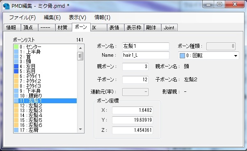This screenshot has width=247, height=151.
Task: Select bone 4 : 左目 in list
Action: [45, 66]
